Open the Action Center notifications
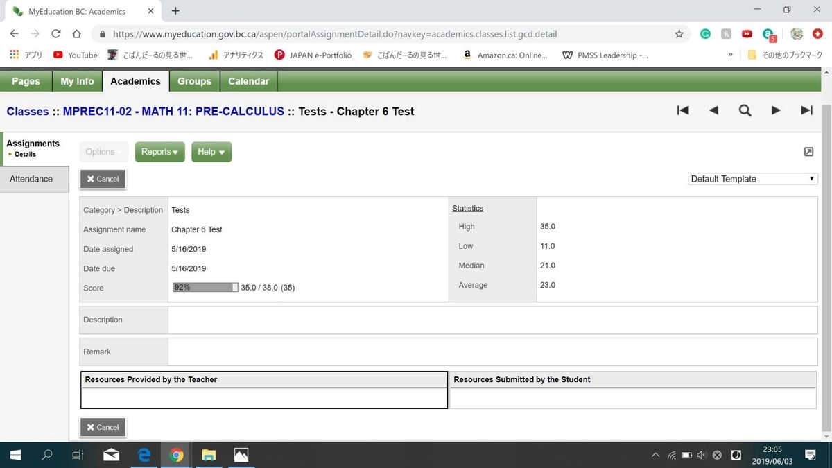 810,455
